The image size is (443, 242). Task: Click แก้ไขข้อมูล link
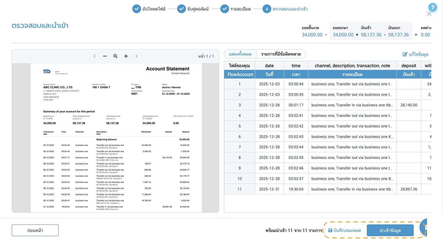pyautogui.click(x=415, y=54)
